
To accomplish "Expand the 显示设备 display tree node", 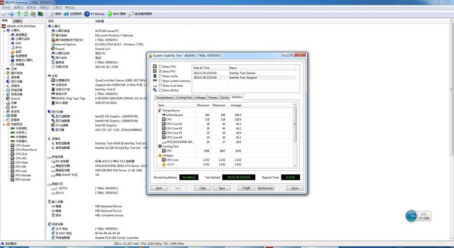I will coord(4,82).
